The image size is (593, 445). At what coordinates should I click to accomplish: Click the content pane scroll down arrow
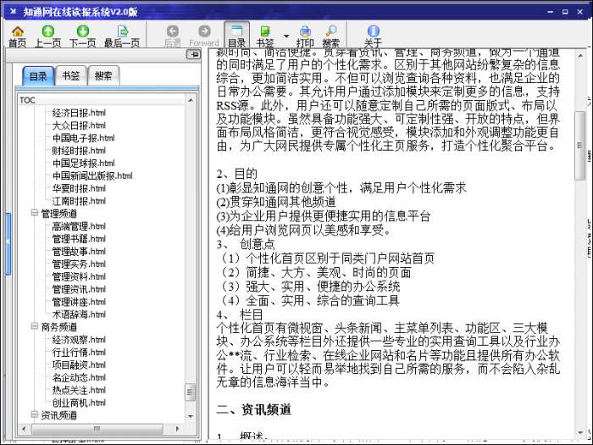(580, 432)
